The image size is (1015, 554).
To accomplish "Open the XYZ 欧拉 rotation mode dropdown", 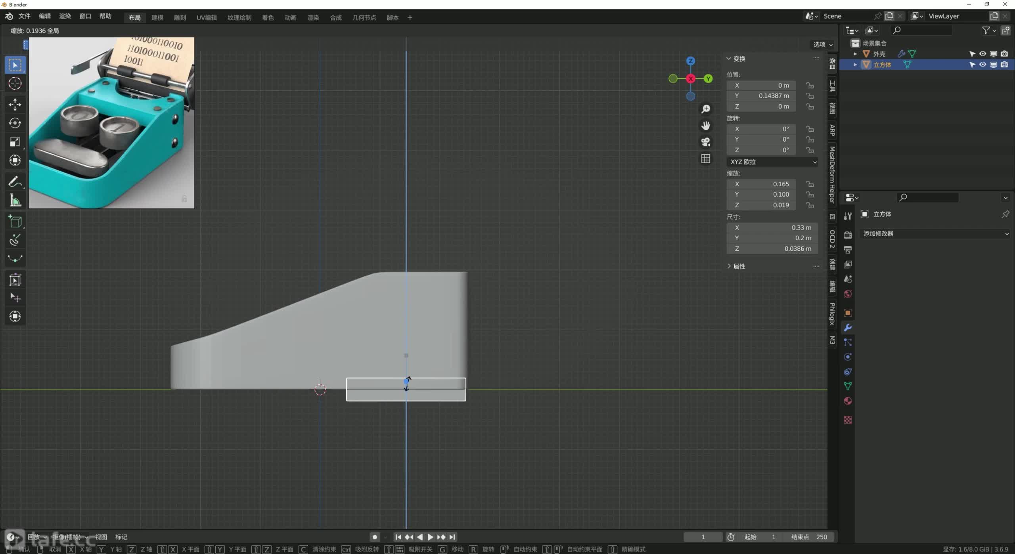I will pos(772,162).
